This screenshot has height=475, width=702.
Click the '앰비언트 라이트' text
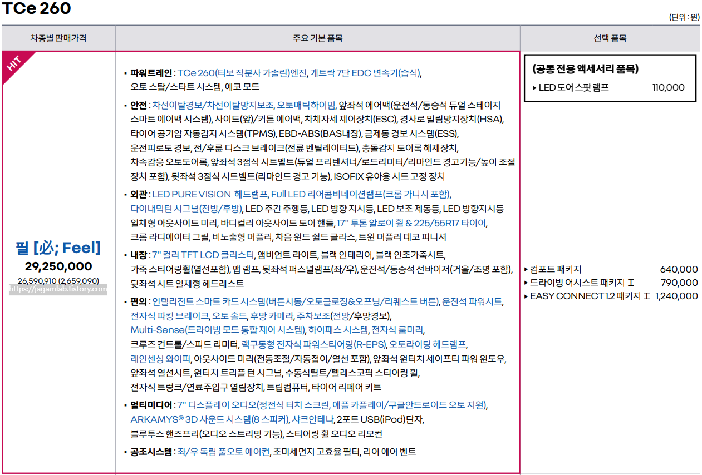(287, 255)
